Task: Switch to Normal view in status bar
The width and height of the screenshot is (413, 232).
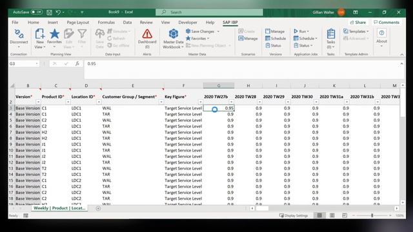Action: [319, 215]
